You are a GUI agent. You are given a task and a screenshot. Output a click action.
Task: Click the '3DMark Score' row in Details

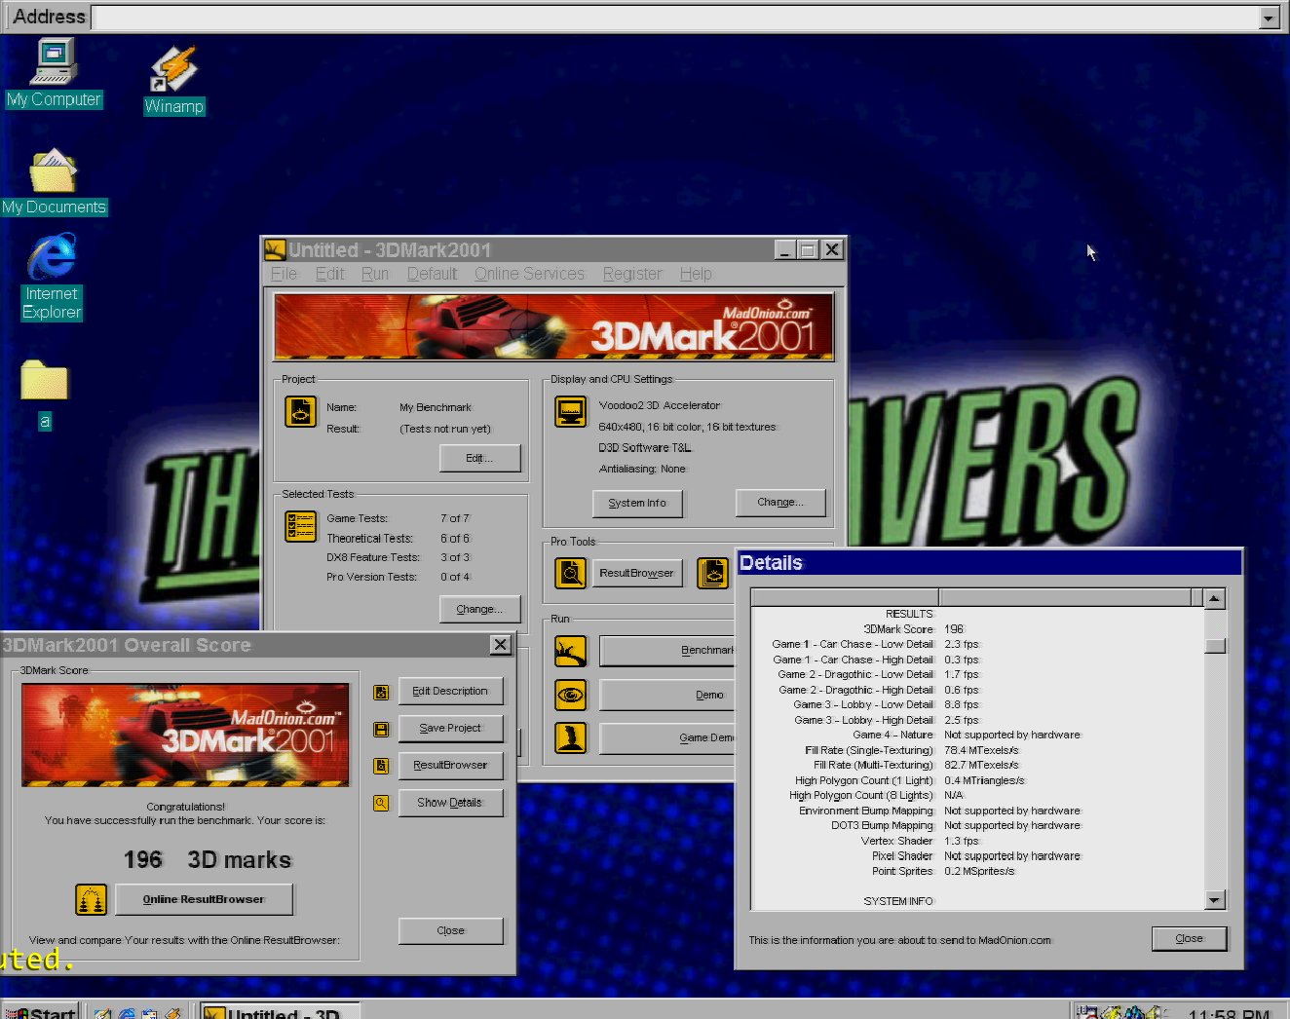click(x=977, y=629)
